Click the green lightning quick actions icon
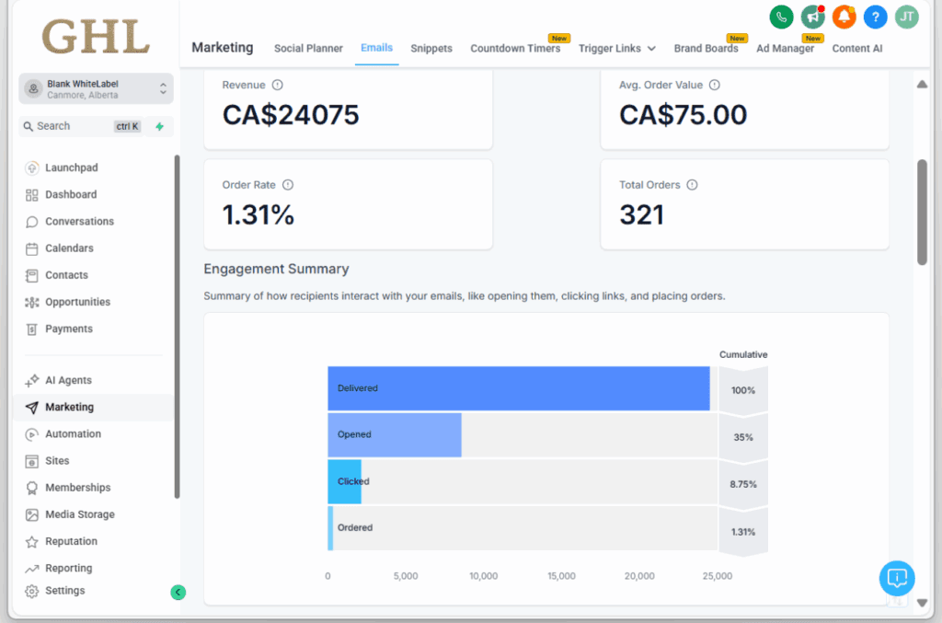942x623 pixels. [160, 126]
